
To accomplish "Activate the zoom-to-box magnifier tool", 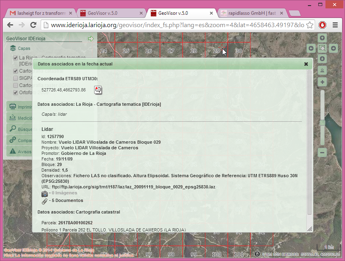I will coord(322,48).
